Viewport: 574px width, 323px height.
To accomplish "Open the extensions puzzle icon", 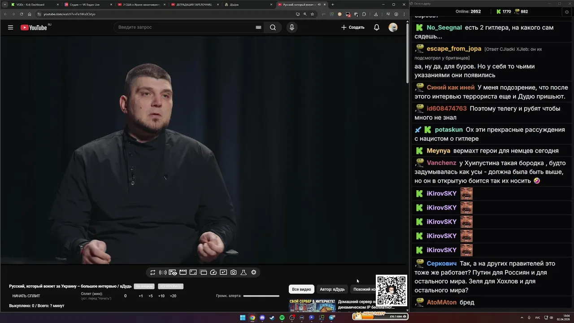I will (x=364, y=14).
